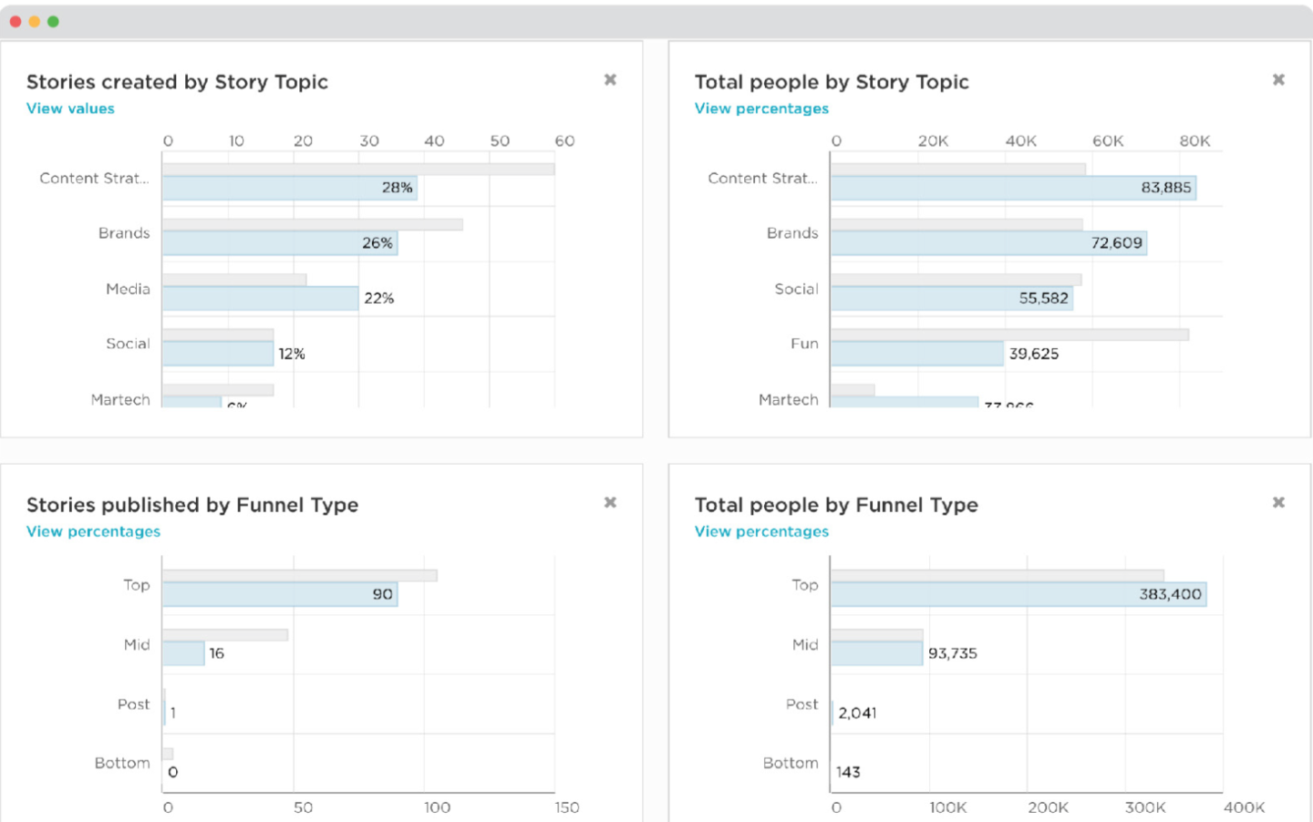This screenshot has height=822, width=1313.
Task: Switch Total people by Story Topic to percentages
Action: (x=760, y=108)
